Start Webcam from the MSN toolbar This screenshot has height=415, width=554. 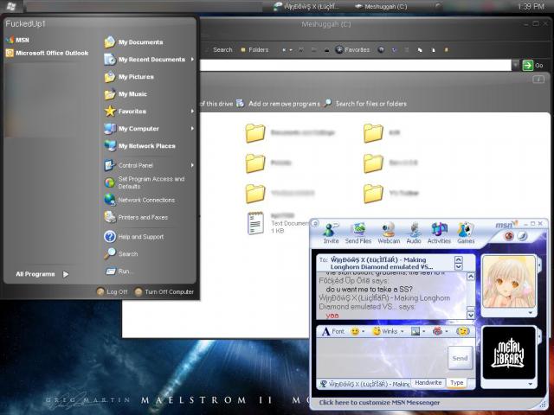click(x=389, y=233)
